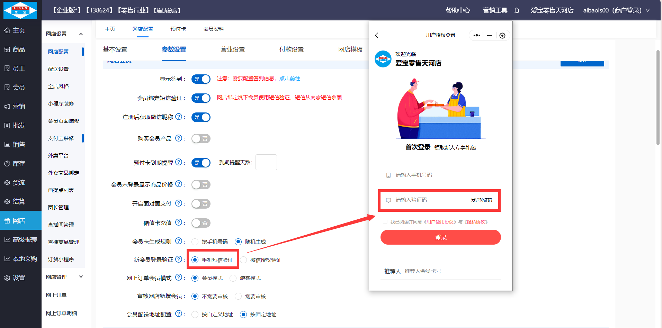This screenshot has width=662, height=328.
Task: Click help icon next to 会员卡生成规则
Action: coord(179,241)
